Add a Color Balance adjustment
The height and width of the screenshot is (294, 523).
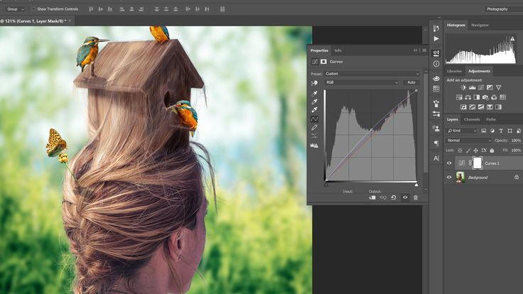pyautogui.click(x=468, y=97)
